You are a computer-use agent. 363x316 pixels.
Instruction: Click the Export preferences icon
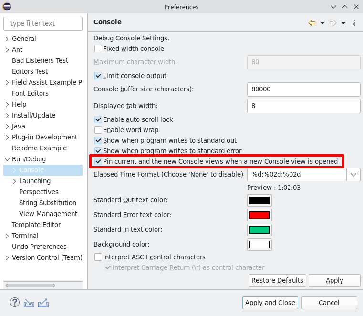point(43,303)
